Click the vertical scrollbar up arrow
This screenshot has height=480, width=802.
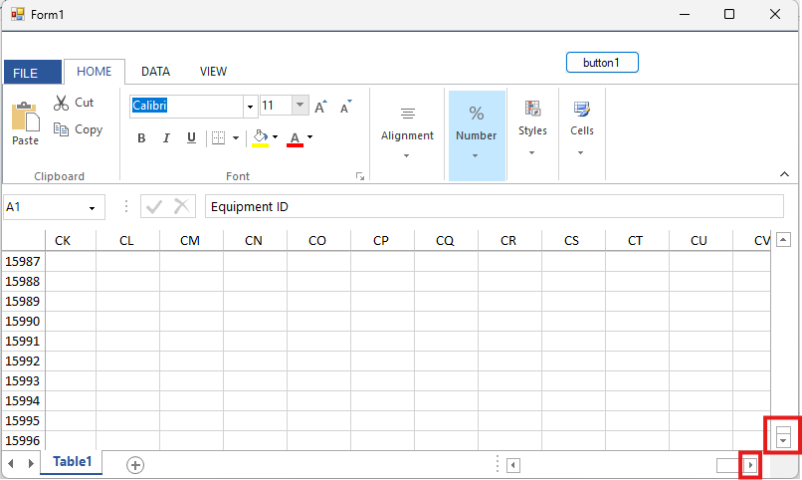tap(783, 239)
